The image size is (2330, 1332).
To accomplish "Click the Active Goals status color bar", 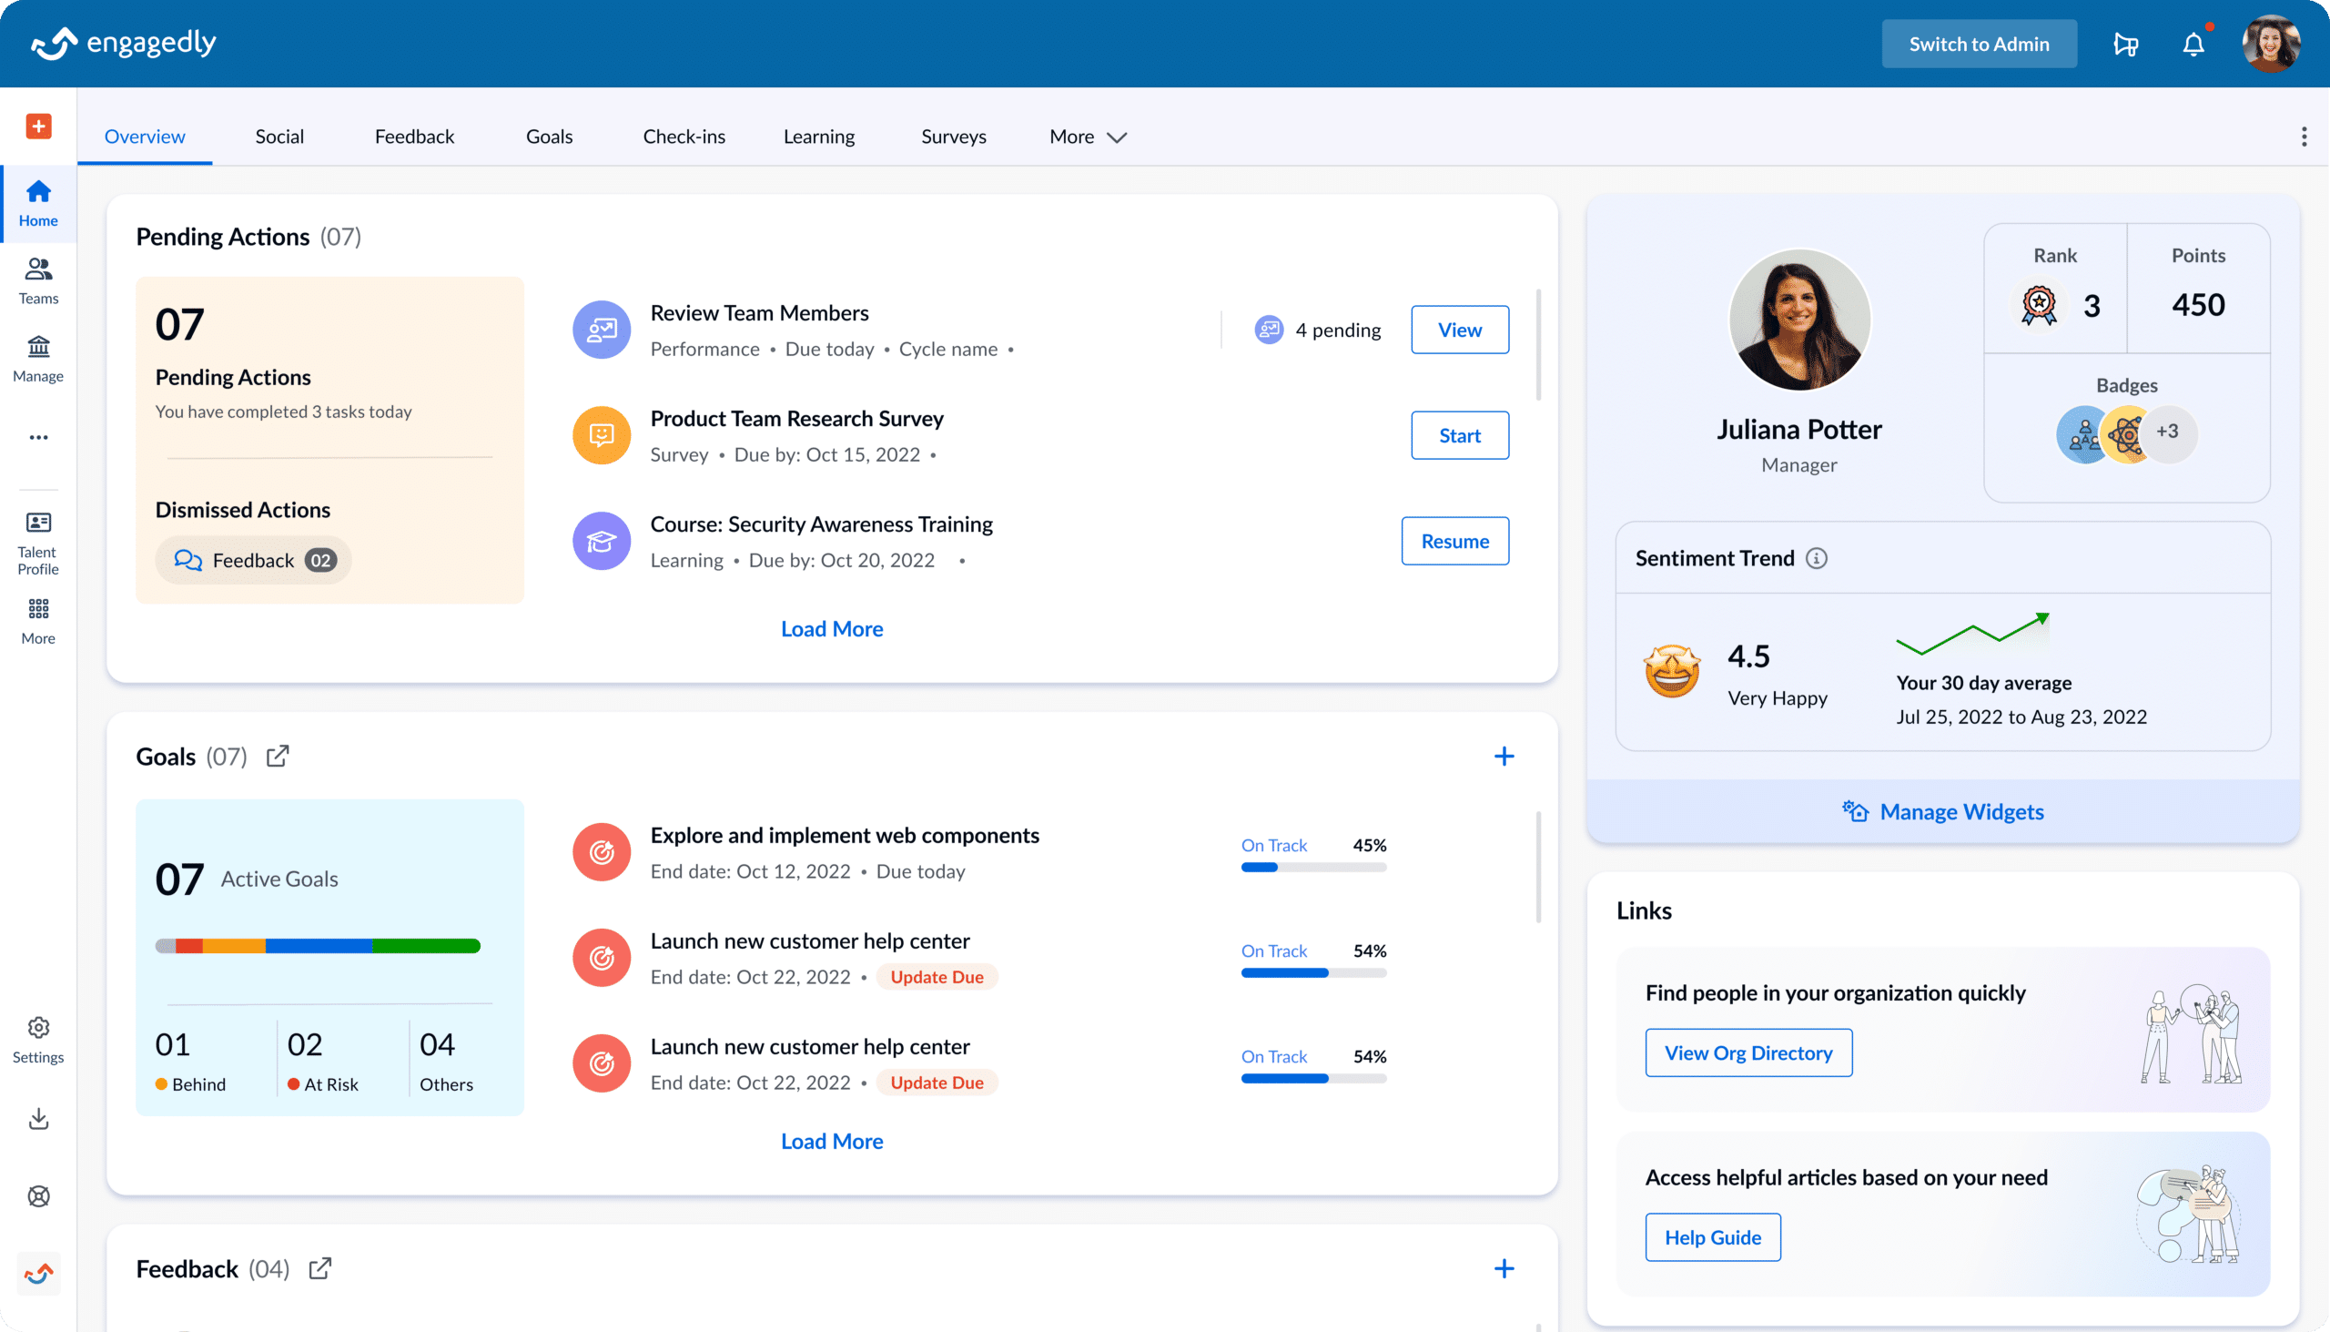I will pos(318,946).
